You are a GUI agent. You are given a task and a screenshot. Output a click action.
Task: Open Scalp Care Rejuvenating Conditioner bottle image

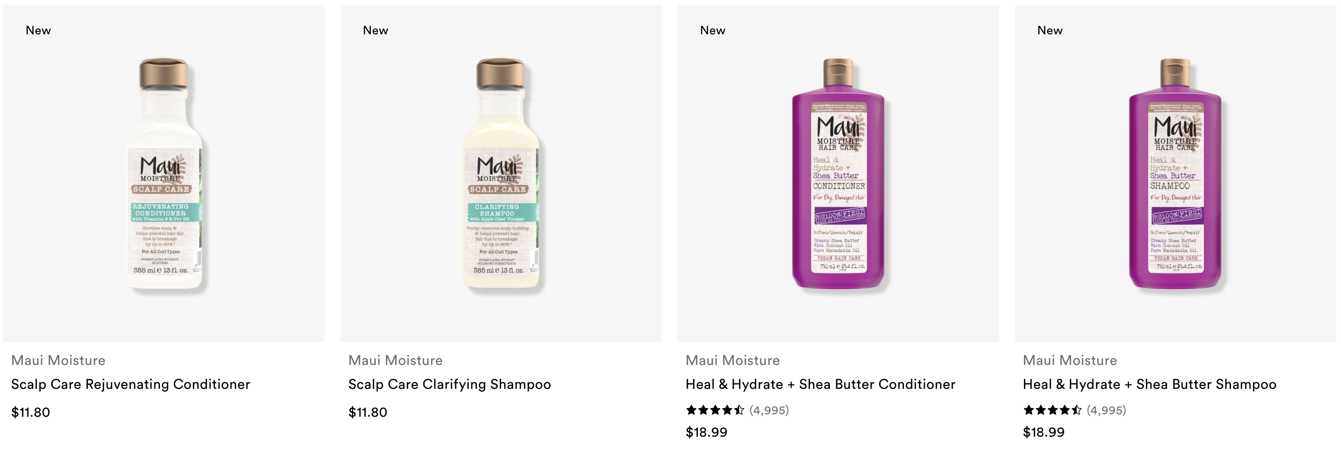pyautogui.click(x=164, y=173)
